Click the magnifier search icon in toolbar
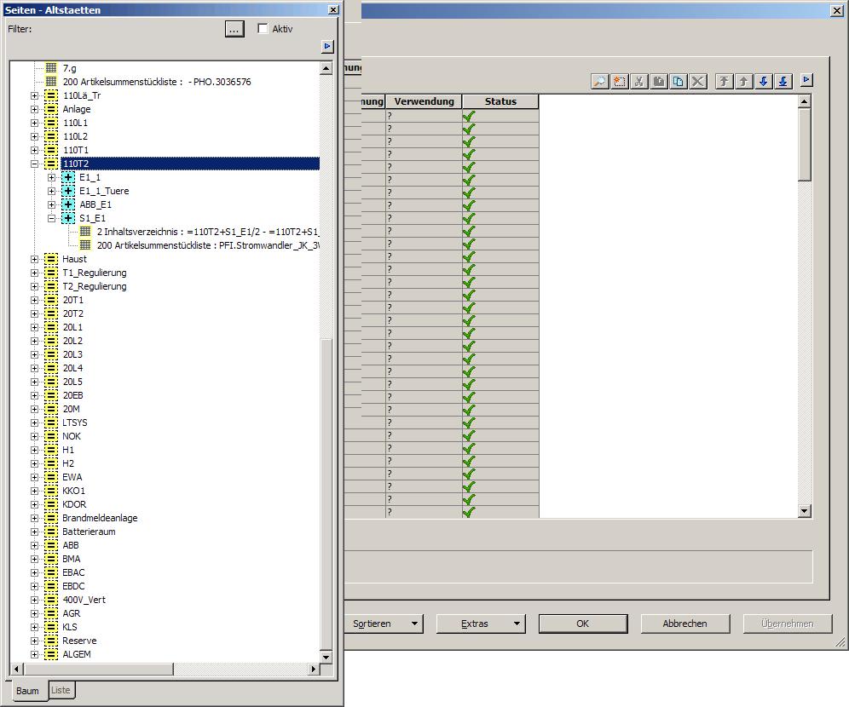This screenshot has height=707, width=849. pos(600,81)
